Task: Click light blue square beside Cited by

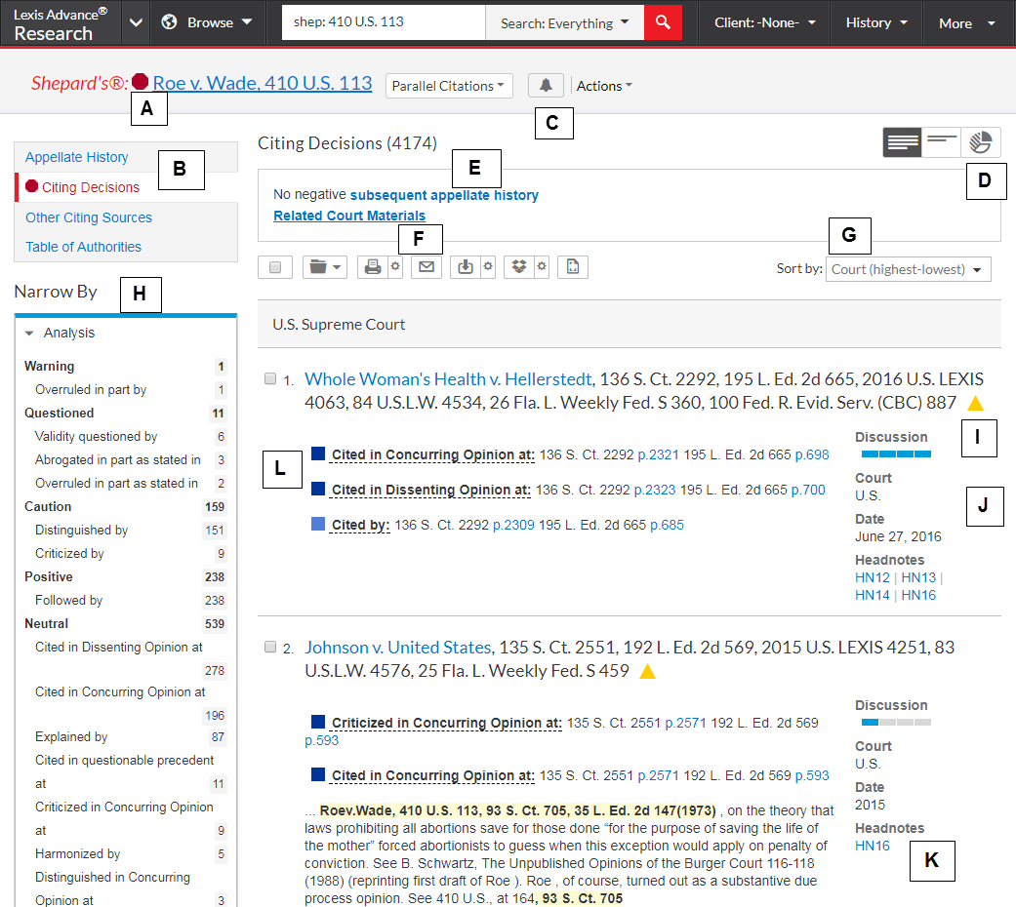Action: pyautogui.click(x=318, y=524)
